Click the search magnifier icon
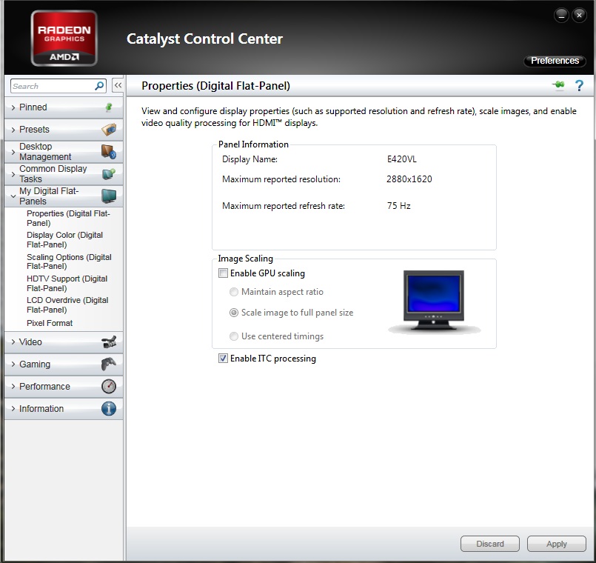The width and height of the screenshot is (596, 563). pos(99,86)
